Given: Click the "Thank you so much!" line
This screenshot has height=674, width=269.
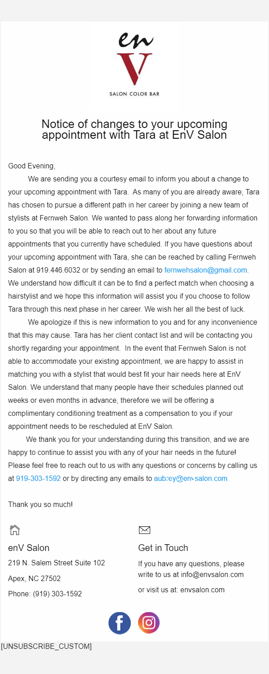Looking at the screenshot, I should (40, 505).
